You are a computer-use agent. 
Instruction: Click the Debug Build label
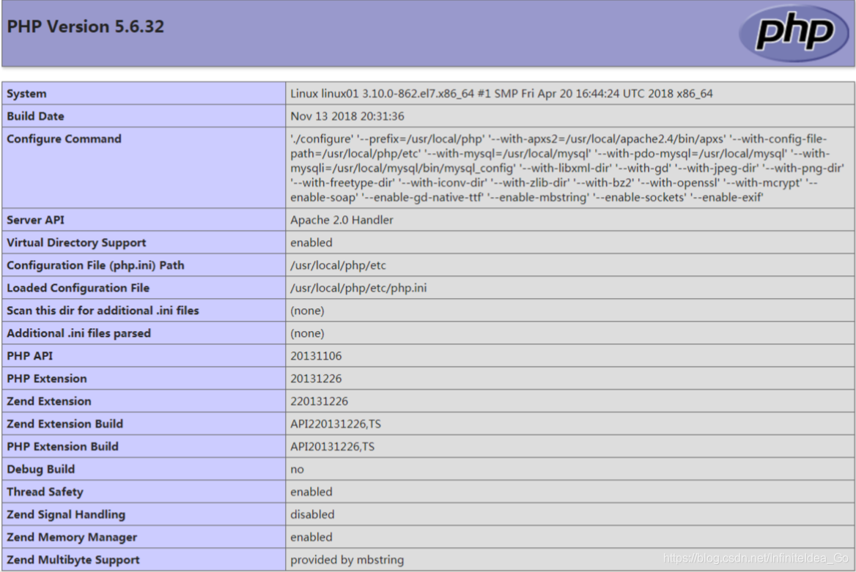click(x=41, y=469)
